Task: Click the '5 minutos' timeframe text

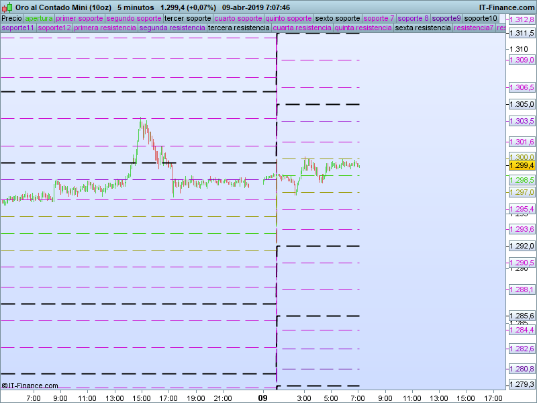Action: [136, 7]
